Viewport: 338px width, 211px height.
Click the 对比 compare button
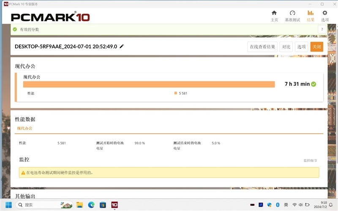(x=286, y=47)
